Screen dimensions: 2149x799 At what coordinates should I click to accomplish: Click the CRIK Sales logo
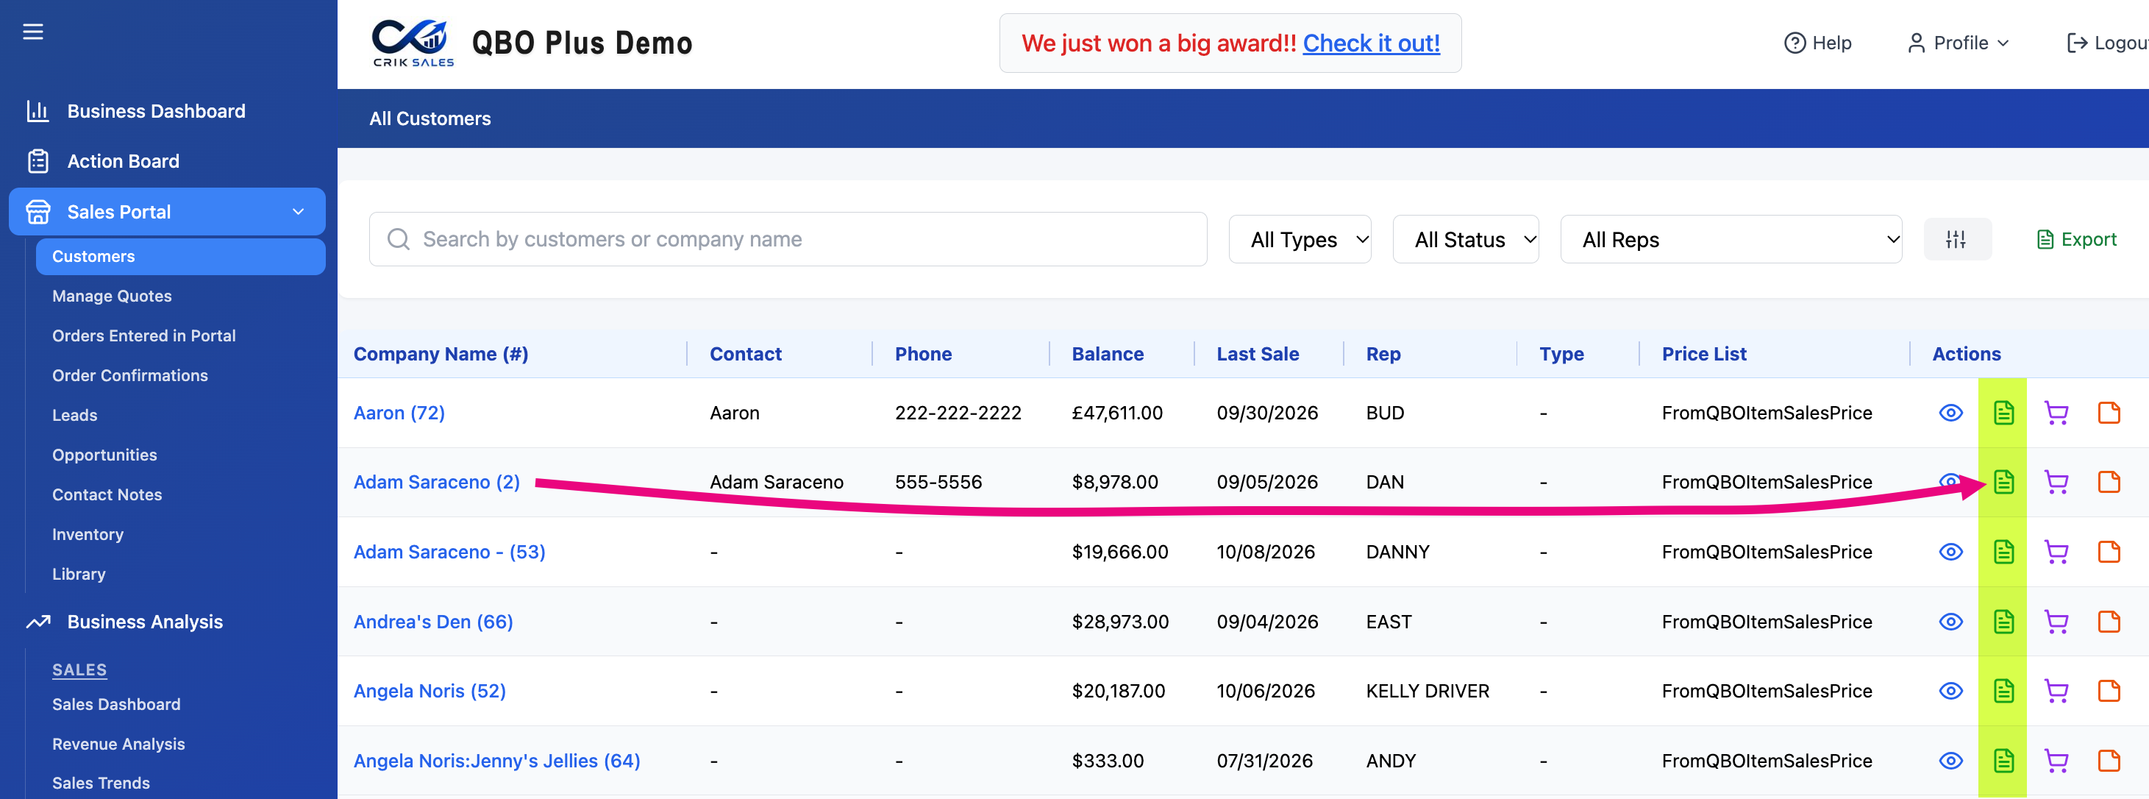[x=413, y=43]
